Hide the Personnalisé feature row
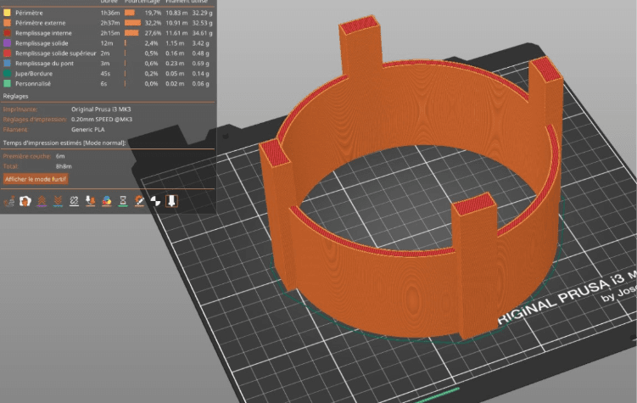Viewport: 637px width, 403px height. click(108, 84)
